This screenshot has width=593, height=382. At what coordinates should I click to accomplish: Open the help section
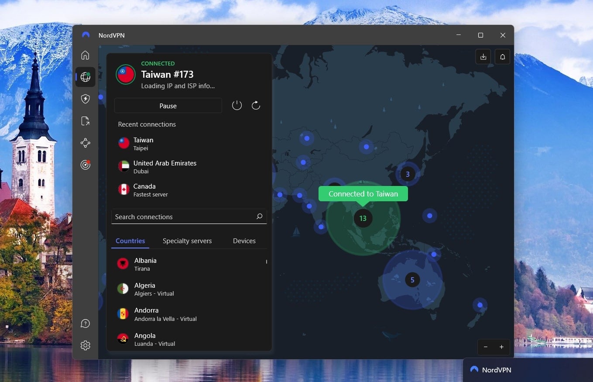point(85,323)
